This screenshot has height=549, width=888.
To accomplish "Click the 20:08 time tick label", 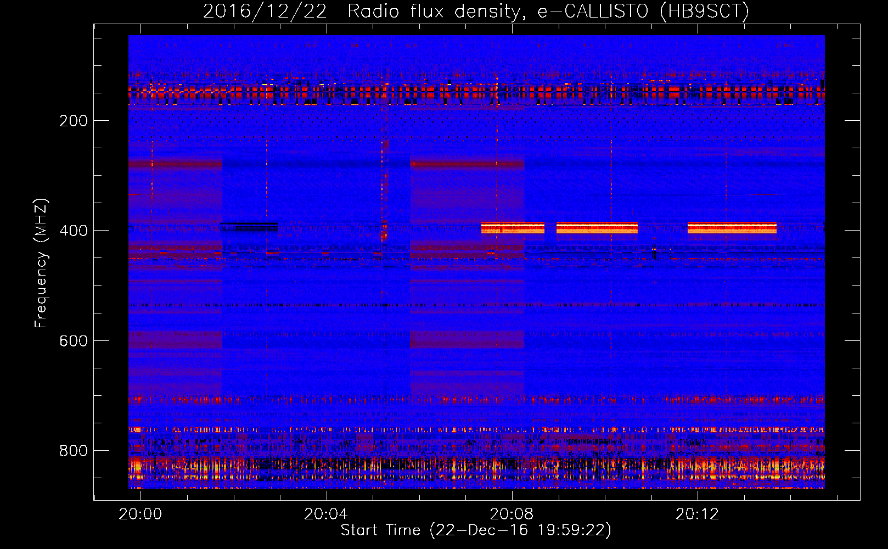I will tap(512, 514).
